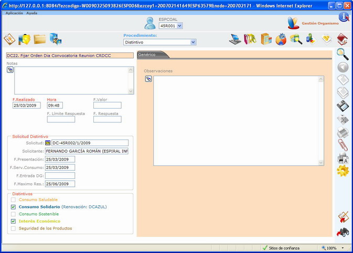Go home via the red house icon
This screenshot has height=253, width=353.
pos(342,39)
